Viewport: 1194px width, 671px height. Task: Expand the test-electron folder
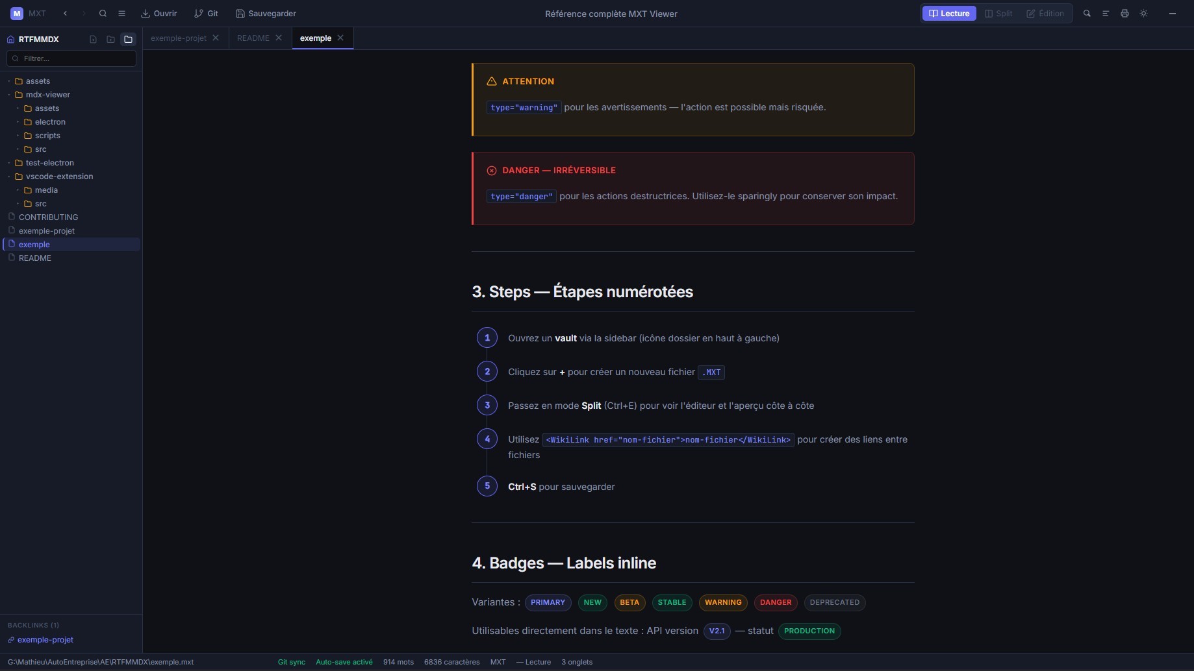[71, 163]
